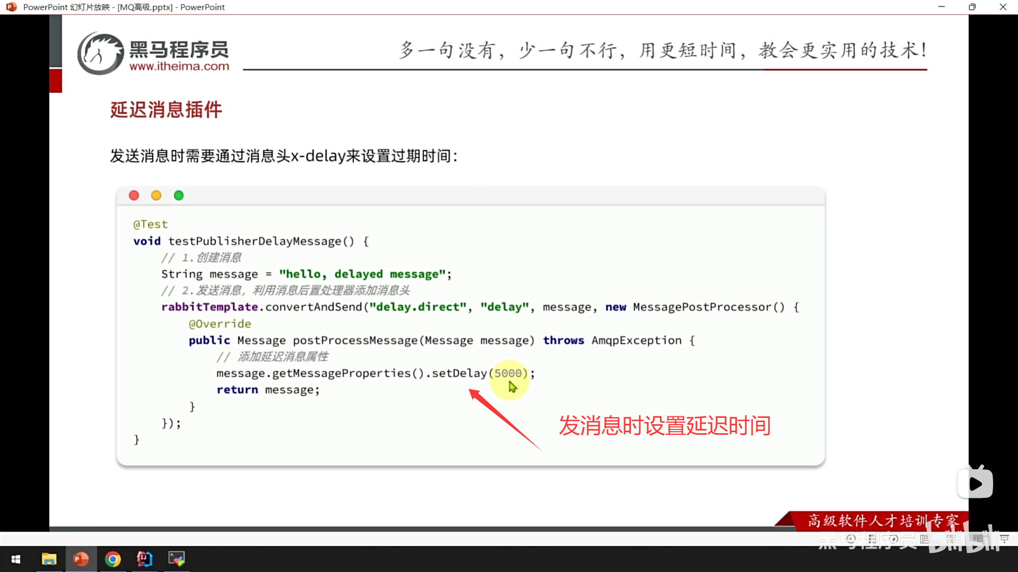Click the green dot in code window
This screenshot has width=1018, height=572.
coord(179,195)
